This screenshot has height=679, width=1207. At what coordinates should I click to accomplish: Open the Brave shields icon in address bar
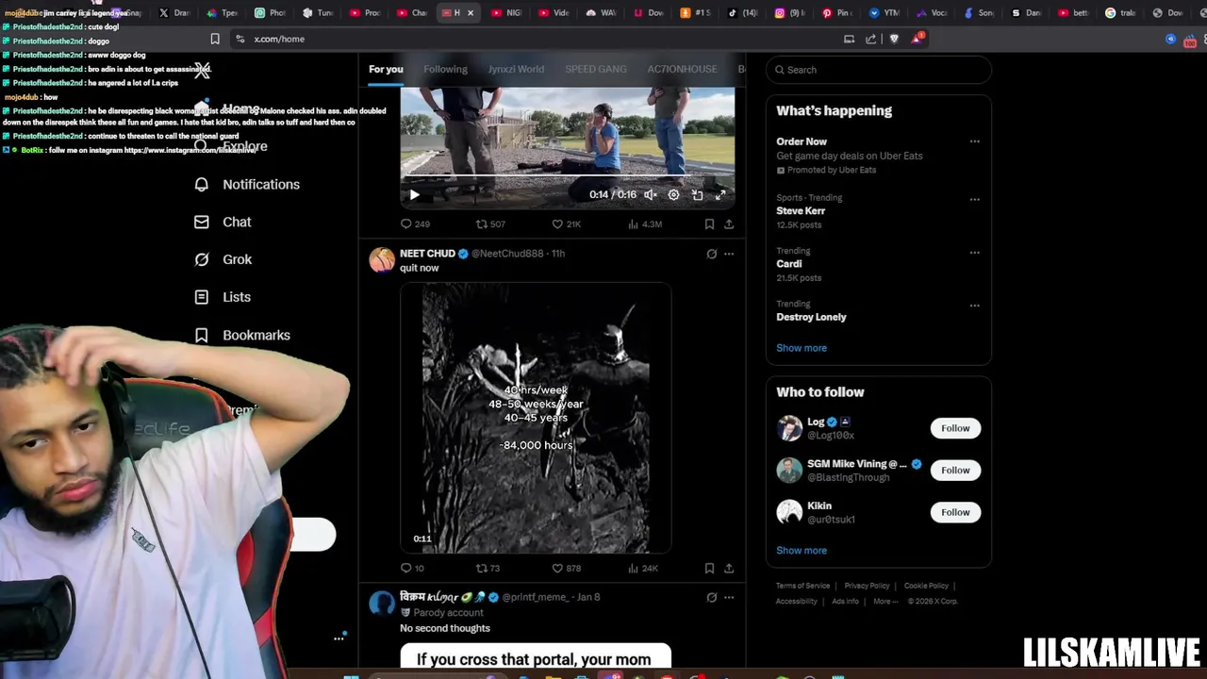click(894, 39)
